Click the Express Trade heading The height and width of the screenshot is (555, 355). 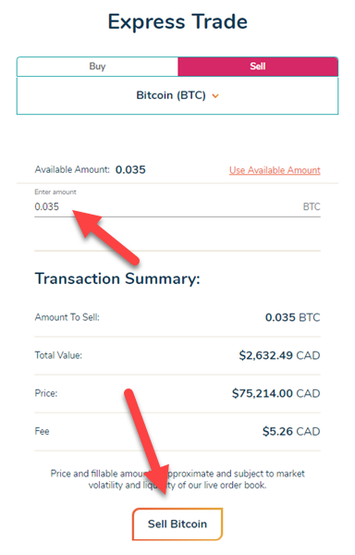pyautogui.click(x=177, y=22)
